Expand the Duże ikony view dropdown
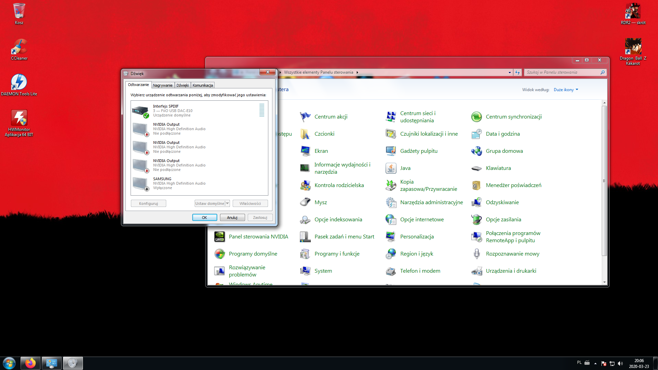This screenshot has height=370, width=658. click(566, 90)
